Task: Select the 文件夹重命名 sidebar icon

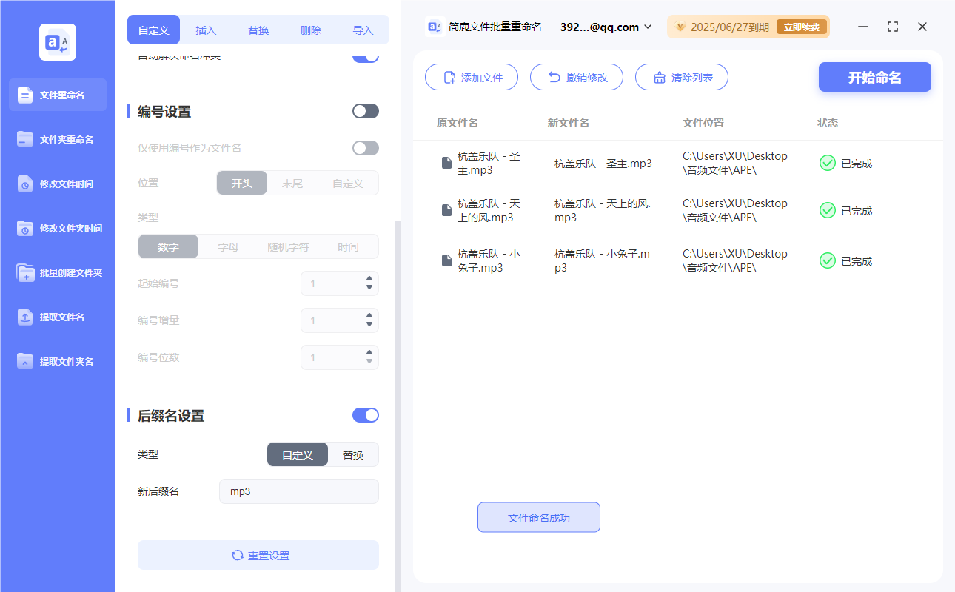Action: click(x=57, y=139)
